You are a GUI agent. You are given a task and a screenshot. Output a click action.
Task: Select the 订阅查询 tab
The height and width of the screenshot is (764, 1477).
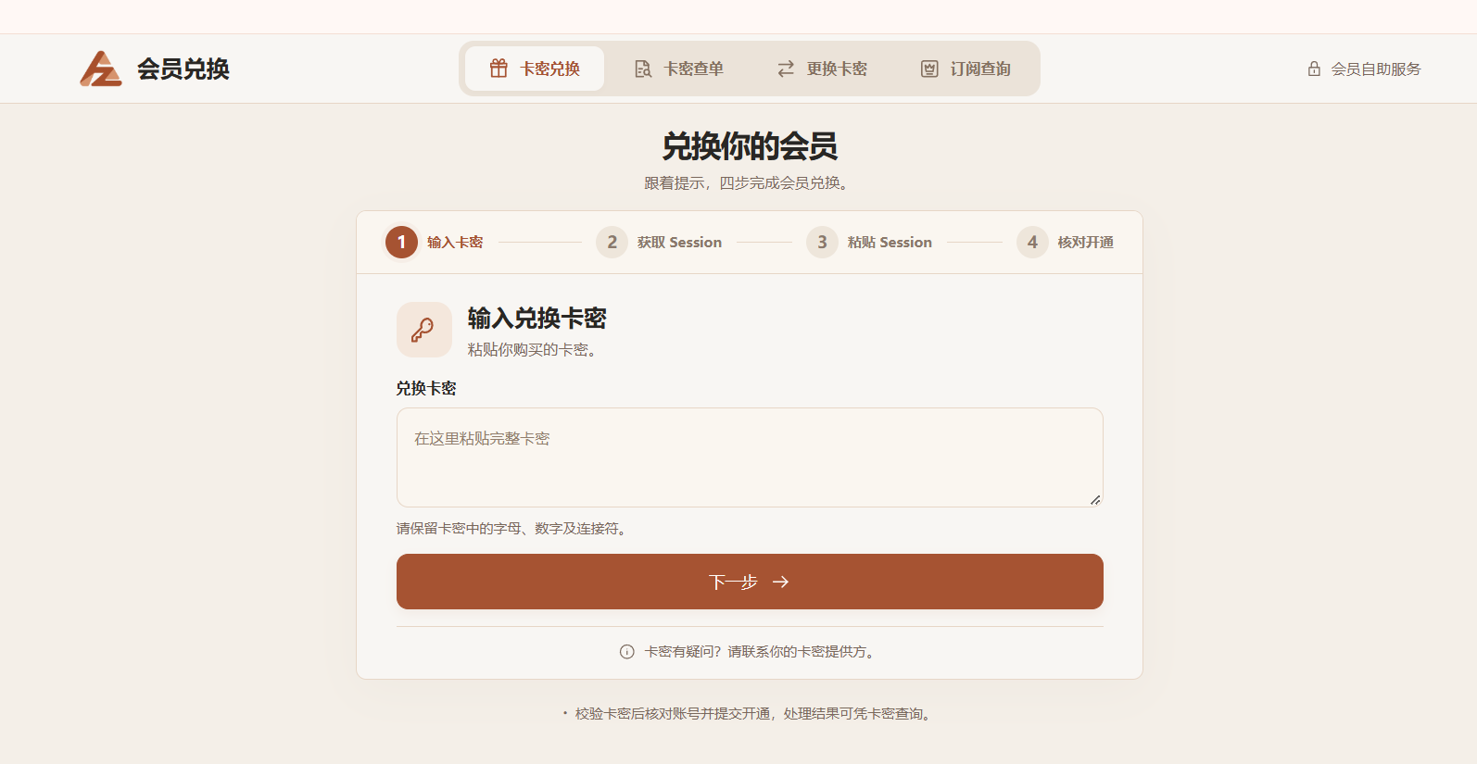(966, 69)
